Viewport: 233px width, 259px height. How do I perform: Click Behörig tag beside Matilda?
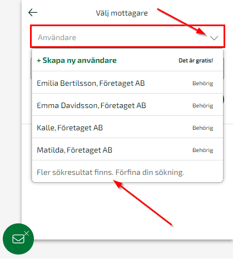tap(203, 150)
